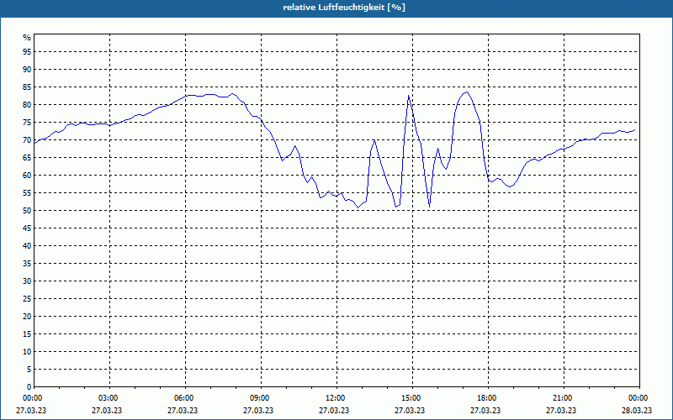Image resolution: width=673 pixels, height=420 pixels.
Task: Select the '5' y-axis label
Action: [29, 370]
